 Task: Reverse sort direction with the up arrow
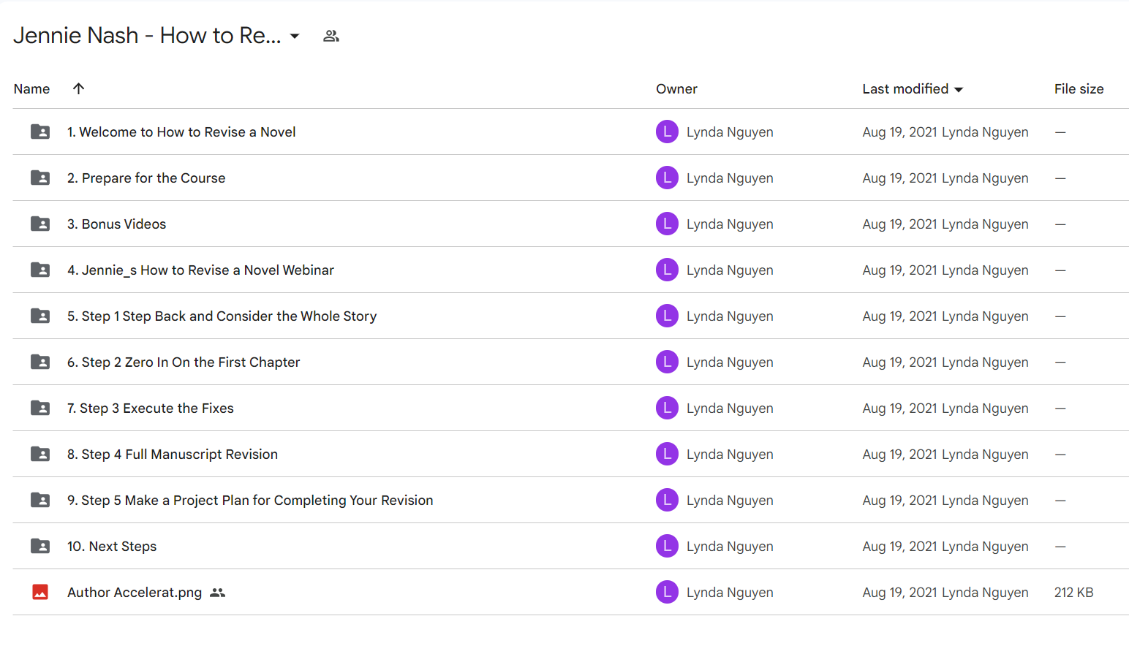point(78,88)
